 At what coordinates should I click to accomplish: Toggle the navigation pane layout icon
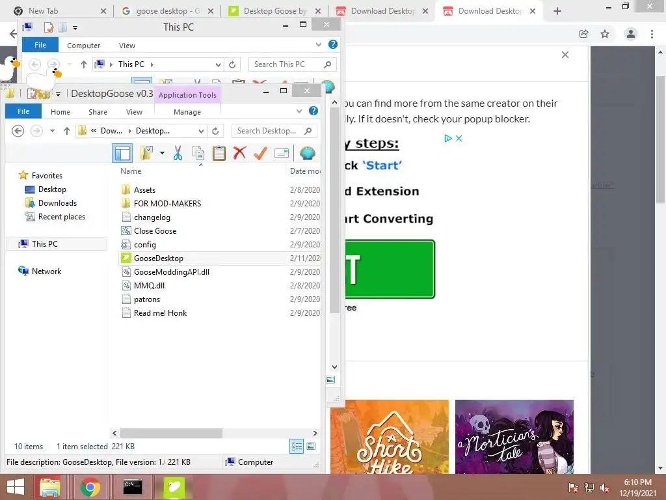[x=122, y=153]
